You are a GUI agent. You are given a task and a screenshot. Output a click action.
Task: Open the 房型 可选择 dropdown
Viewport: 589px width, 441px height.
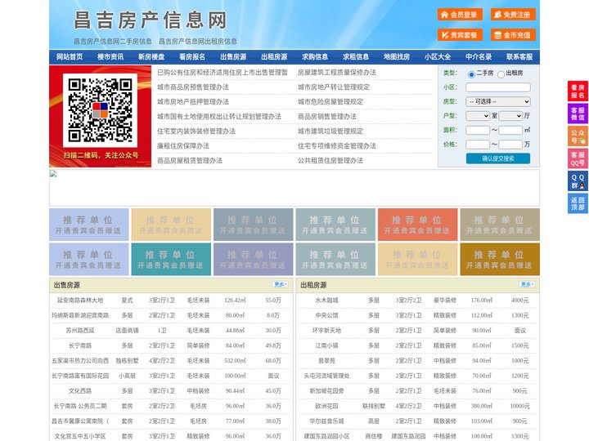tap(498, 101)
